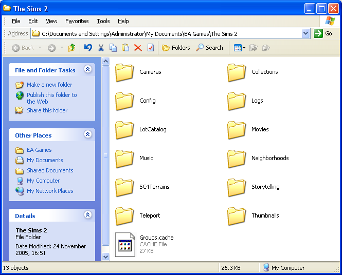Go to Shared Documents link
This screenshot has width=342, height=275.
50,170
